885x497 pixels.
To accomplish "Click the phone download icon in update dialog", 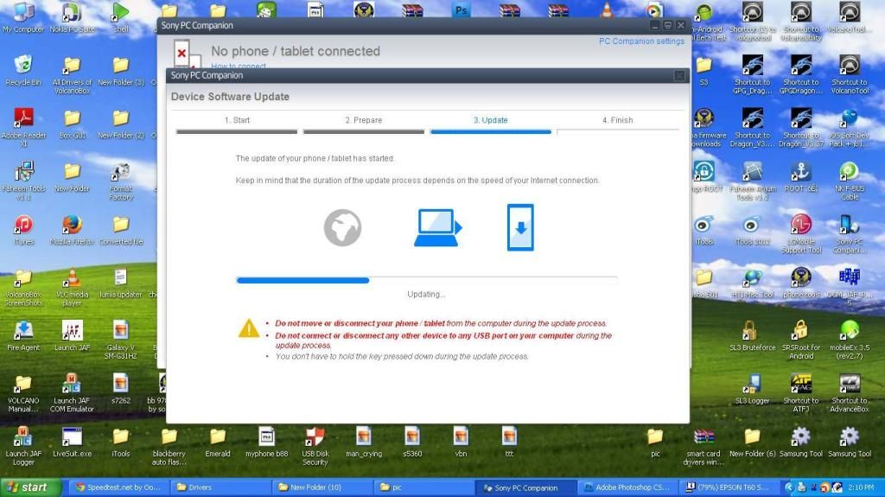I will click(519, 227).
